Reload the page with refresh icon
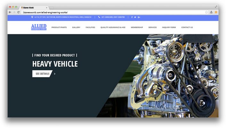The height and width of the screenshot is (128, 226). [19, 12]
